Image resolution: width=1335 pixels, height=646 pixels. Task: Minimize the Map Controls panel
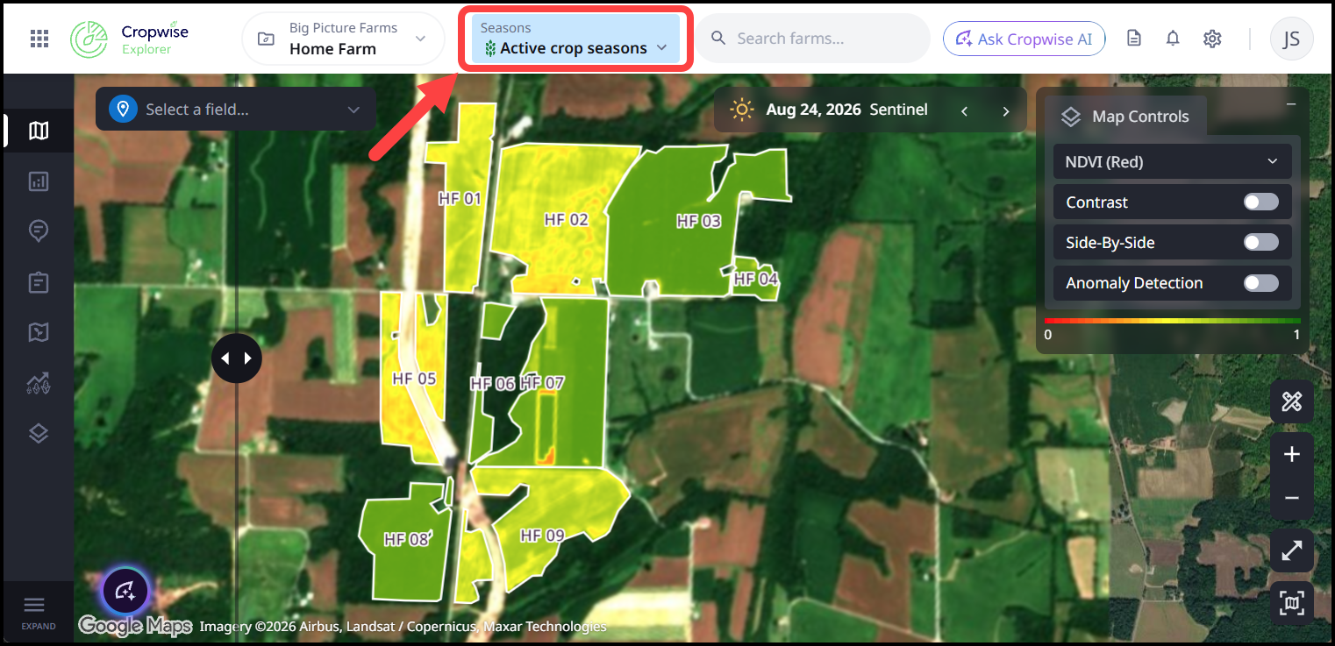click(1291, 104)
